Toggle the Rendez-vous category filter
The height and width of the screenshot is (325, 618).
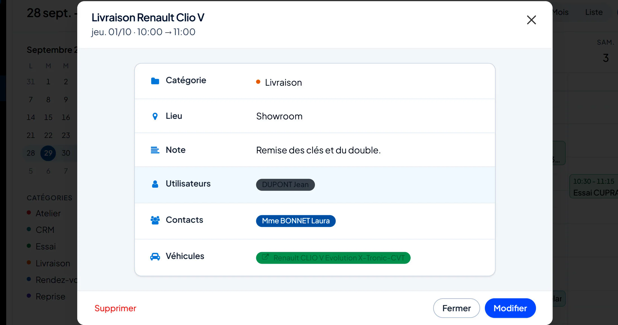[x=52, y=280]
